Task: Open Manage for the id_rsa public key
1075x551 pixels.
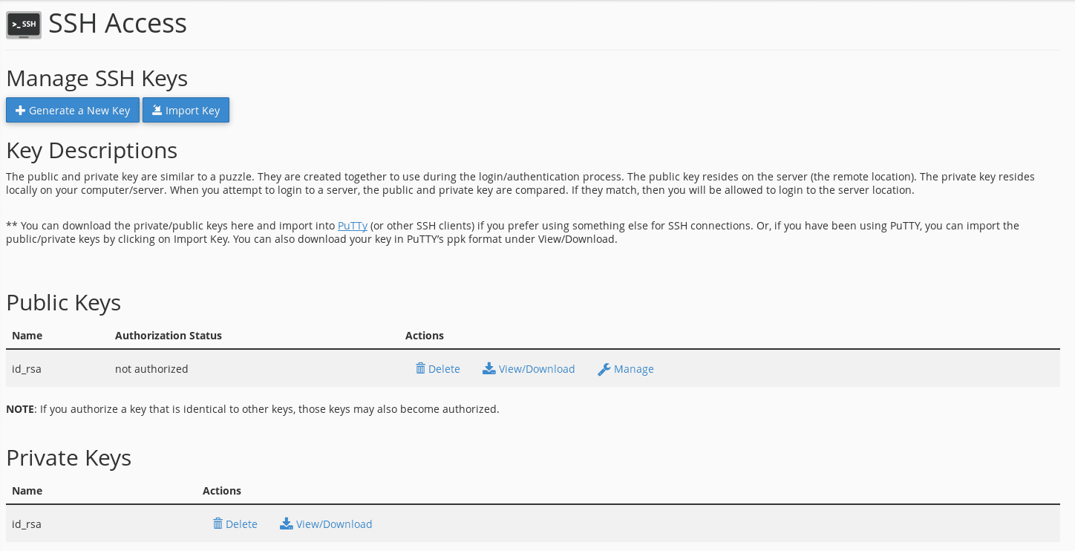Action: tap(633, 368)
